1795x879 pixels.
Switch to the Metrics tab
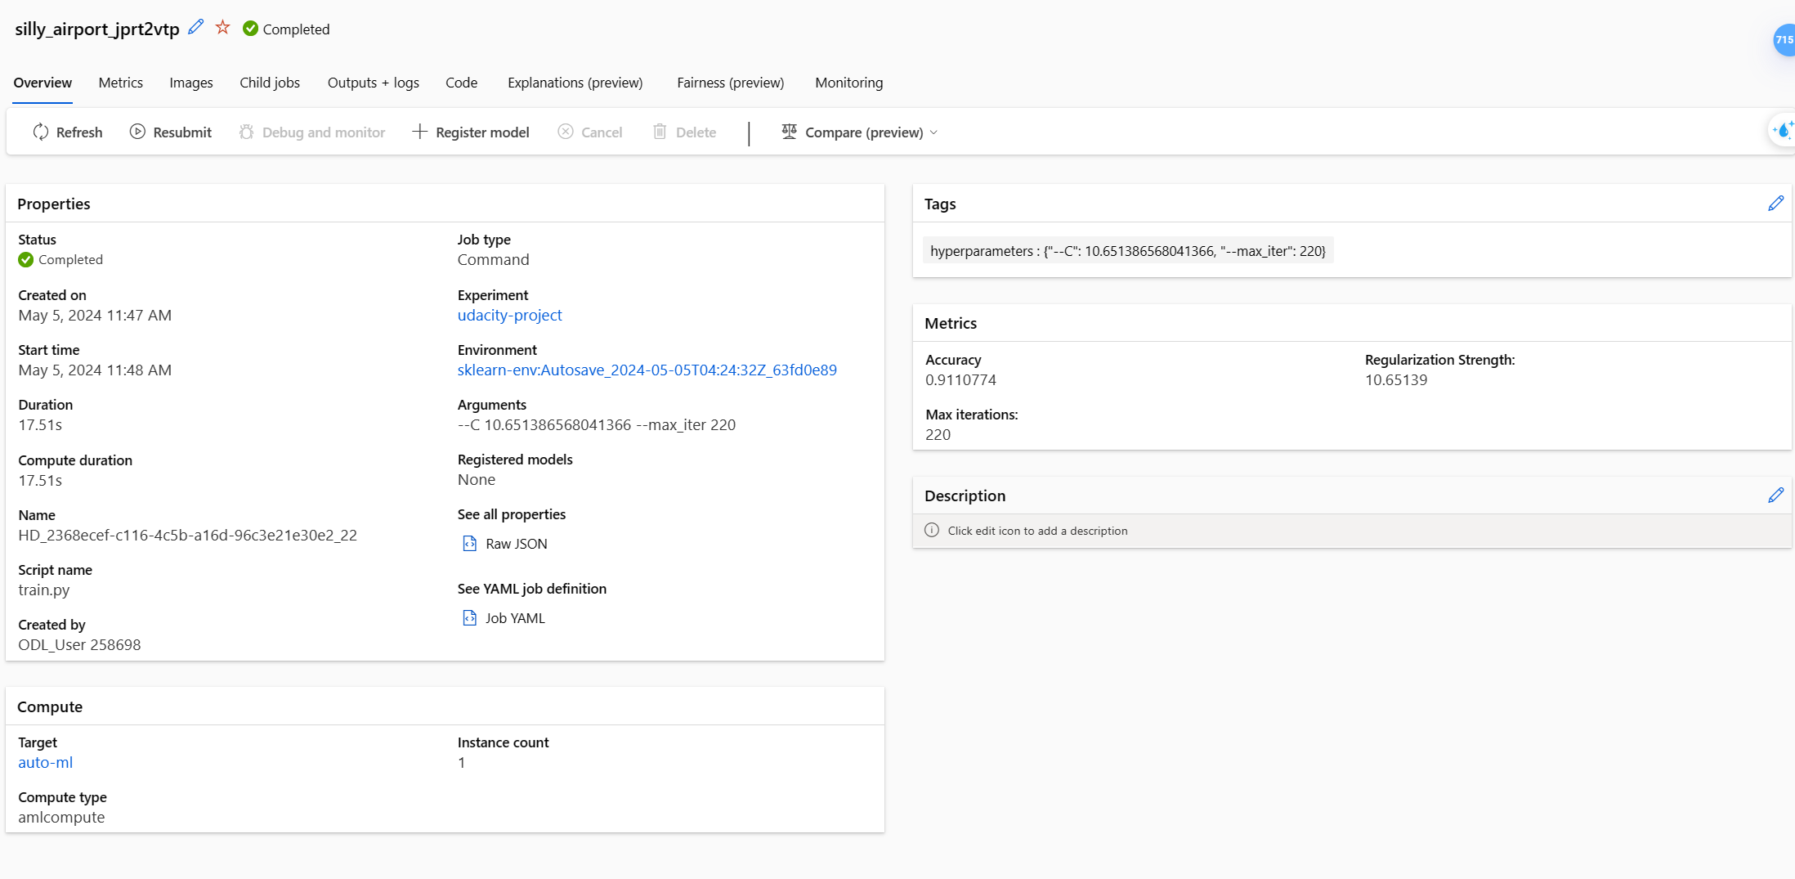[121, 83]
